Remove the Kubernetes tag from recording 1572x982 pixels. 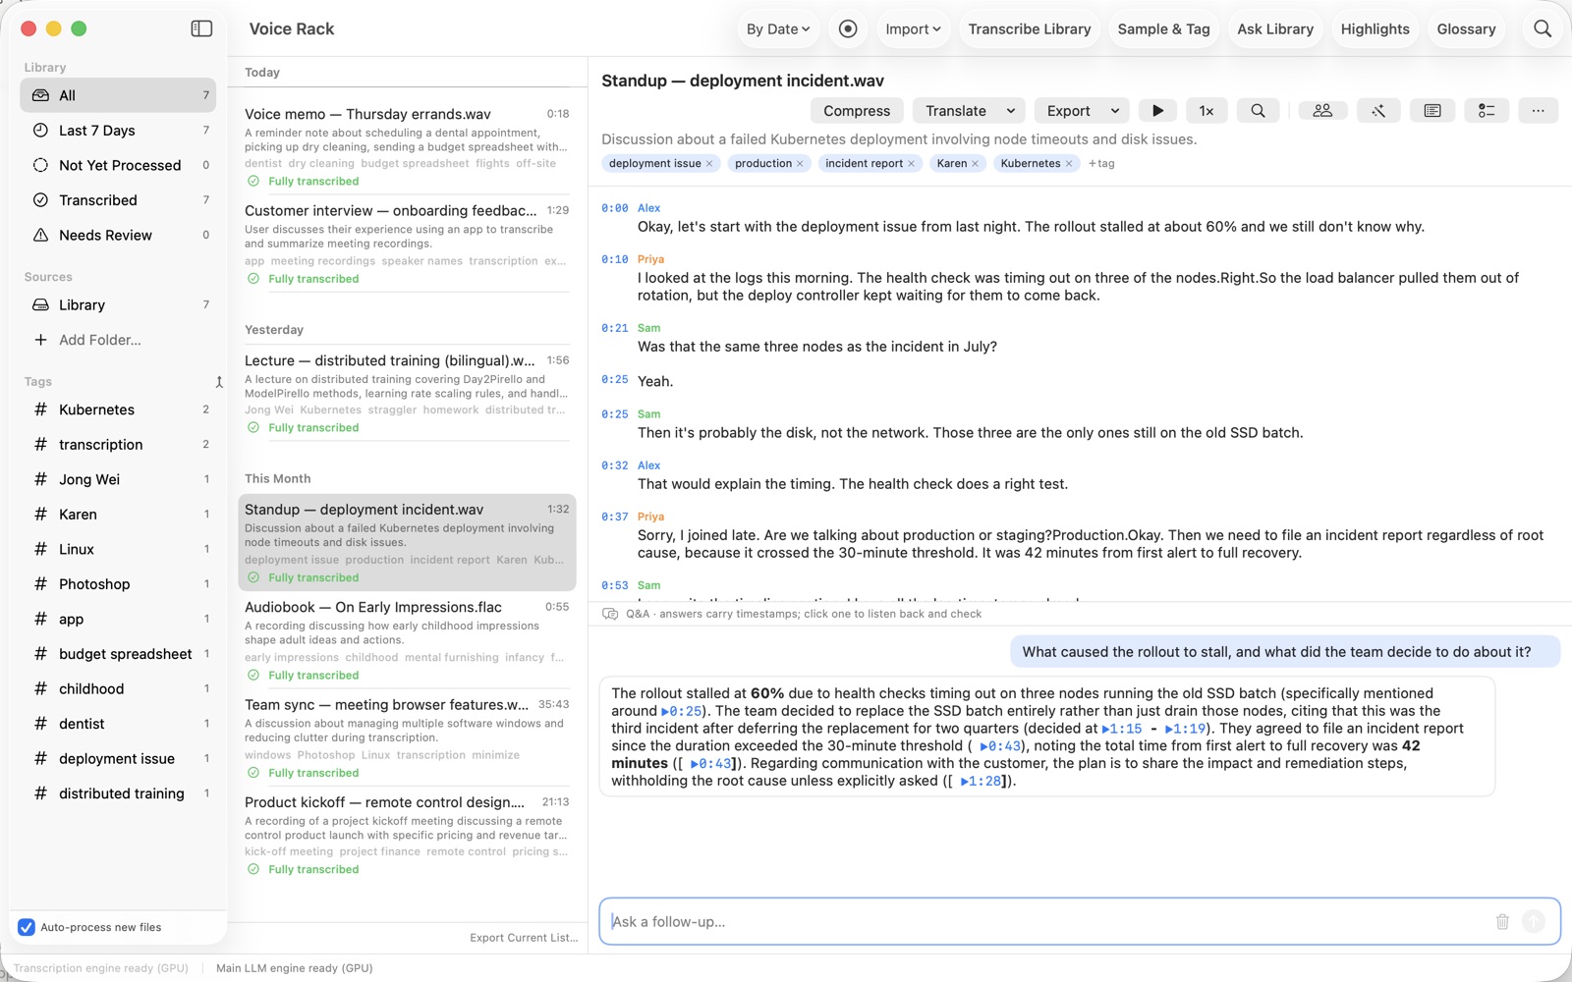[x=1069, y=164]
